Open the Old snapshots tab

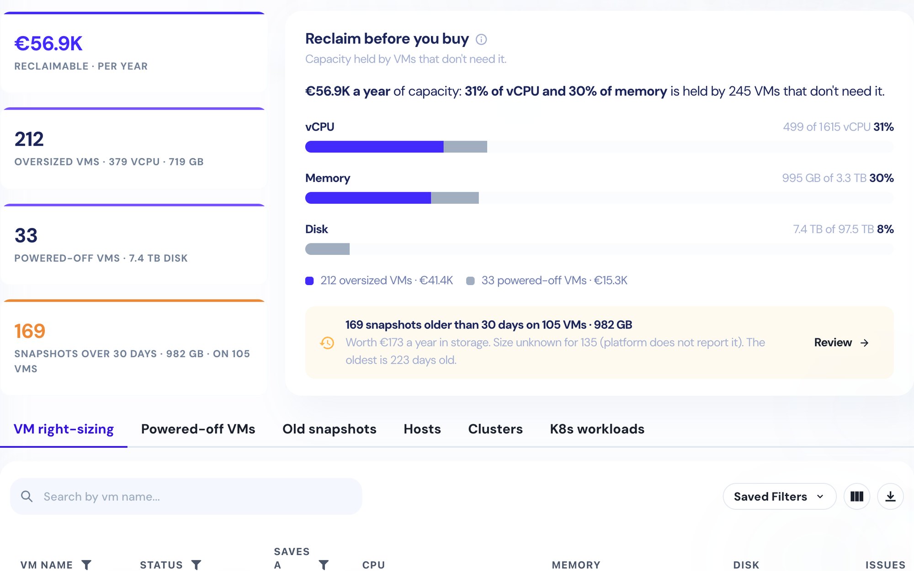point(329,429)
